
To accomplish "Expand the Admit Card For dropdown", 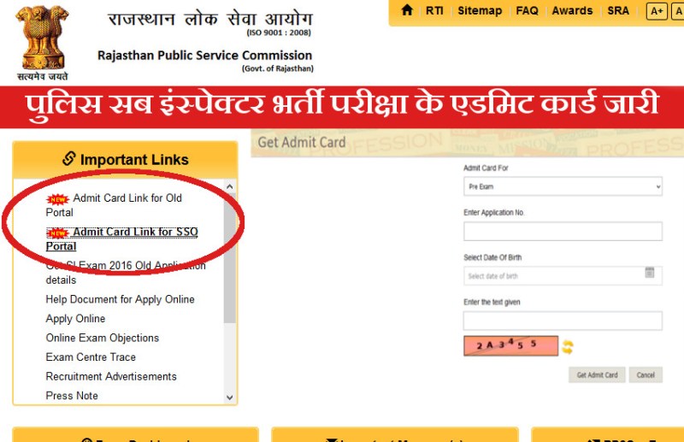I will (563, 186).
